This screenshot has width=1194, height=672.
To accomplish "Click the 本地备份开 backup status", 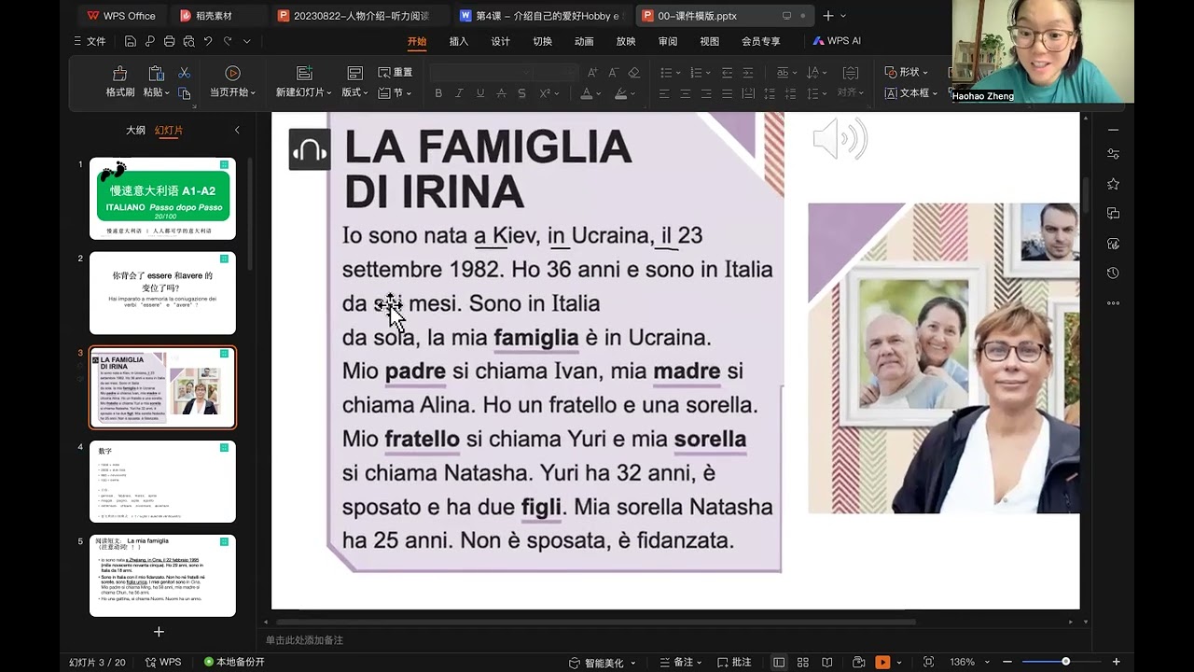I will 235,663.
